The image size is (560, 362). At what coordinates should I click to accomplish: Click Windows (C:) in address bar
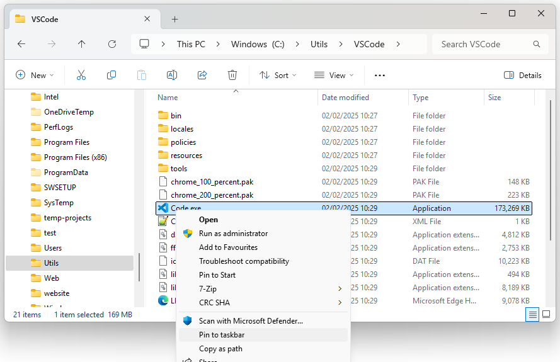click(258, 44)
